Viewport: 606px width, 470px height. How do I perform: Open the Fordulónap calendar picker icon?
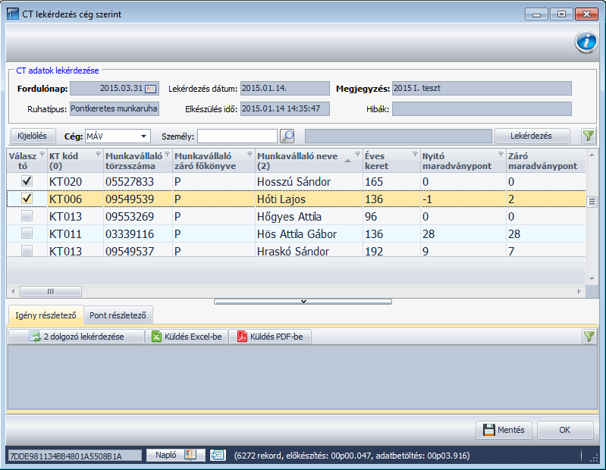[150, 89]
